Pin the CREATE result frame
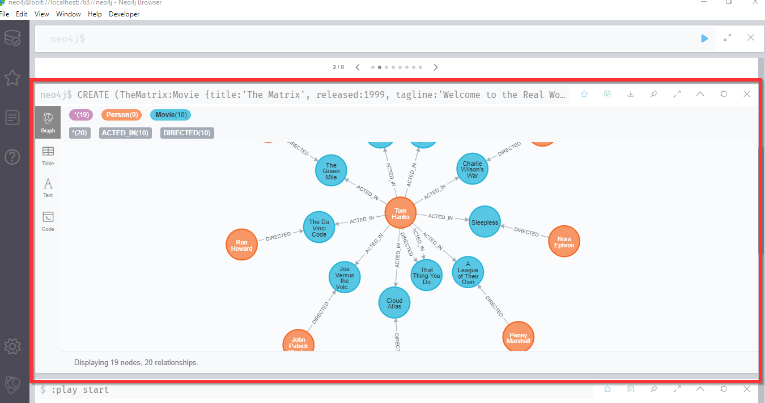 [x=654, y=94]
